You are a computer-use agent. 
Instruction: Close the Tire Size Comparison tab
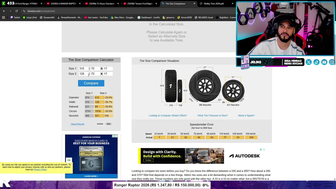(x=194, y=4)
